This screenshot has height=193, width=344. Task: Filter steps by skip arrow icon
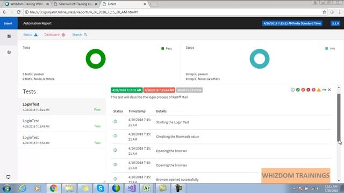click(x=324, y=90)
